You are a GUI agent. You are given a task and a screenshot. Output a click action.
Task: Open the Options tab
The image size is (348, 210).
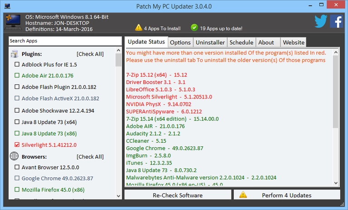coord(180,42)
